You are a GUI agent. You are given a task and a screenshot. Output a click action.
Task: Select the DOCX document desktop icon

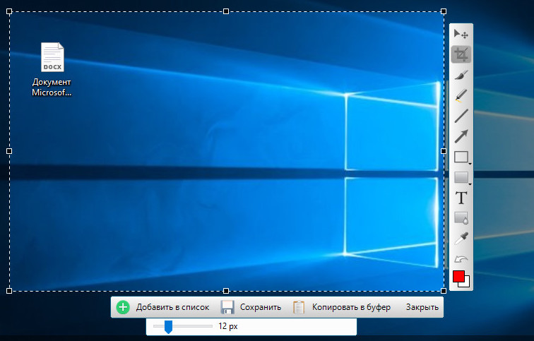(x=52, y=57)
